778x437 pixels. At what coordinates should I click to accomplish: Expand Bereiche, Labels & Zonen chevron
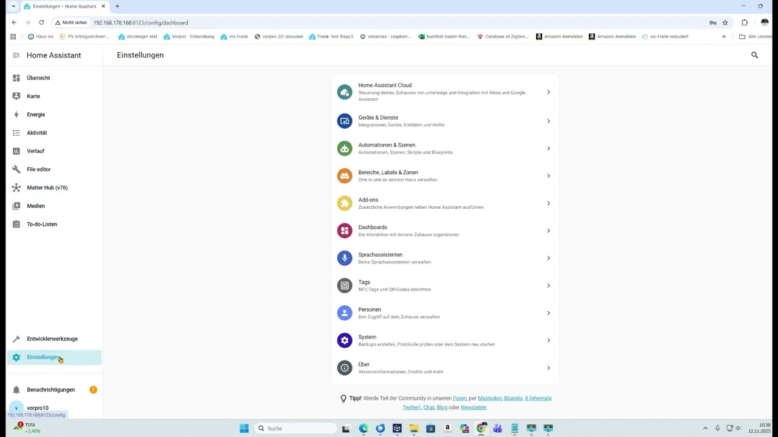[548, 175]
